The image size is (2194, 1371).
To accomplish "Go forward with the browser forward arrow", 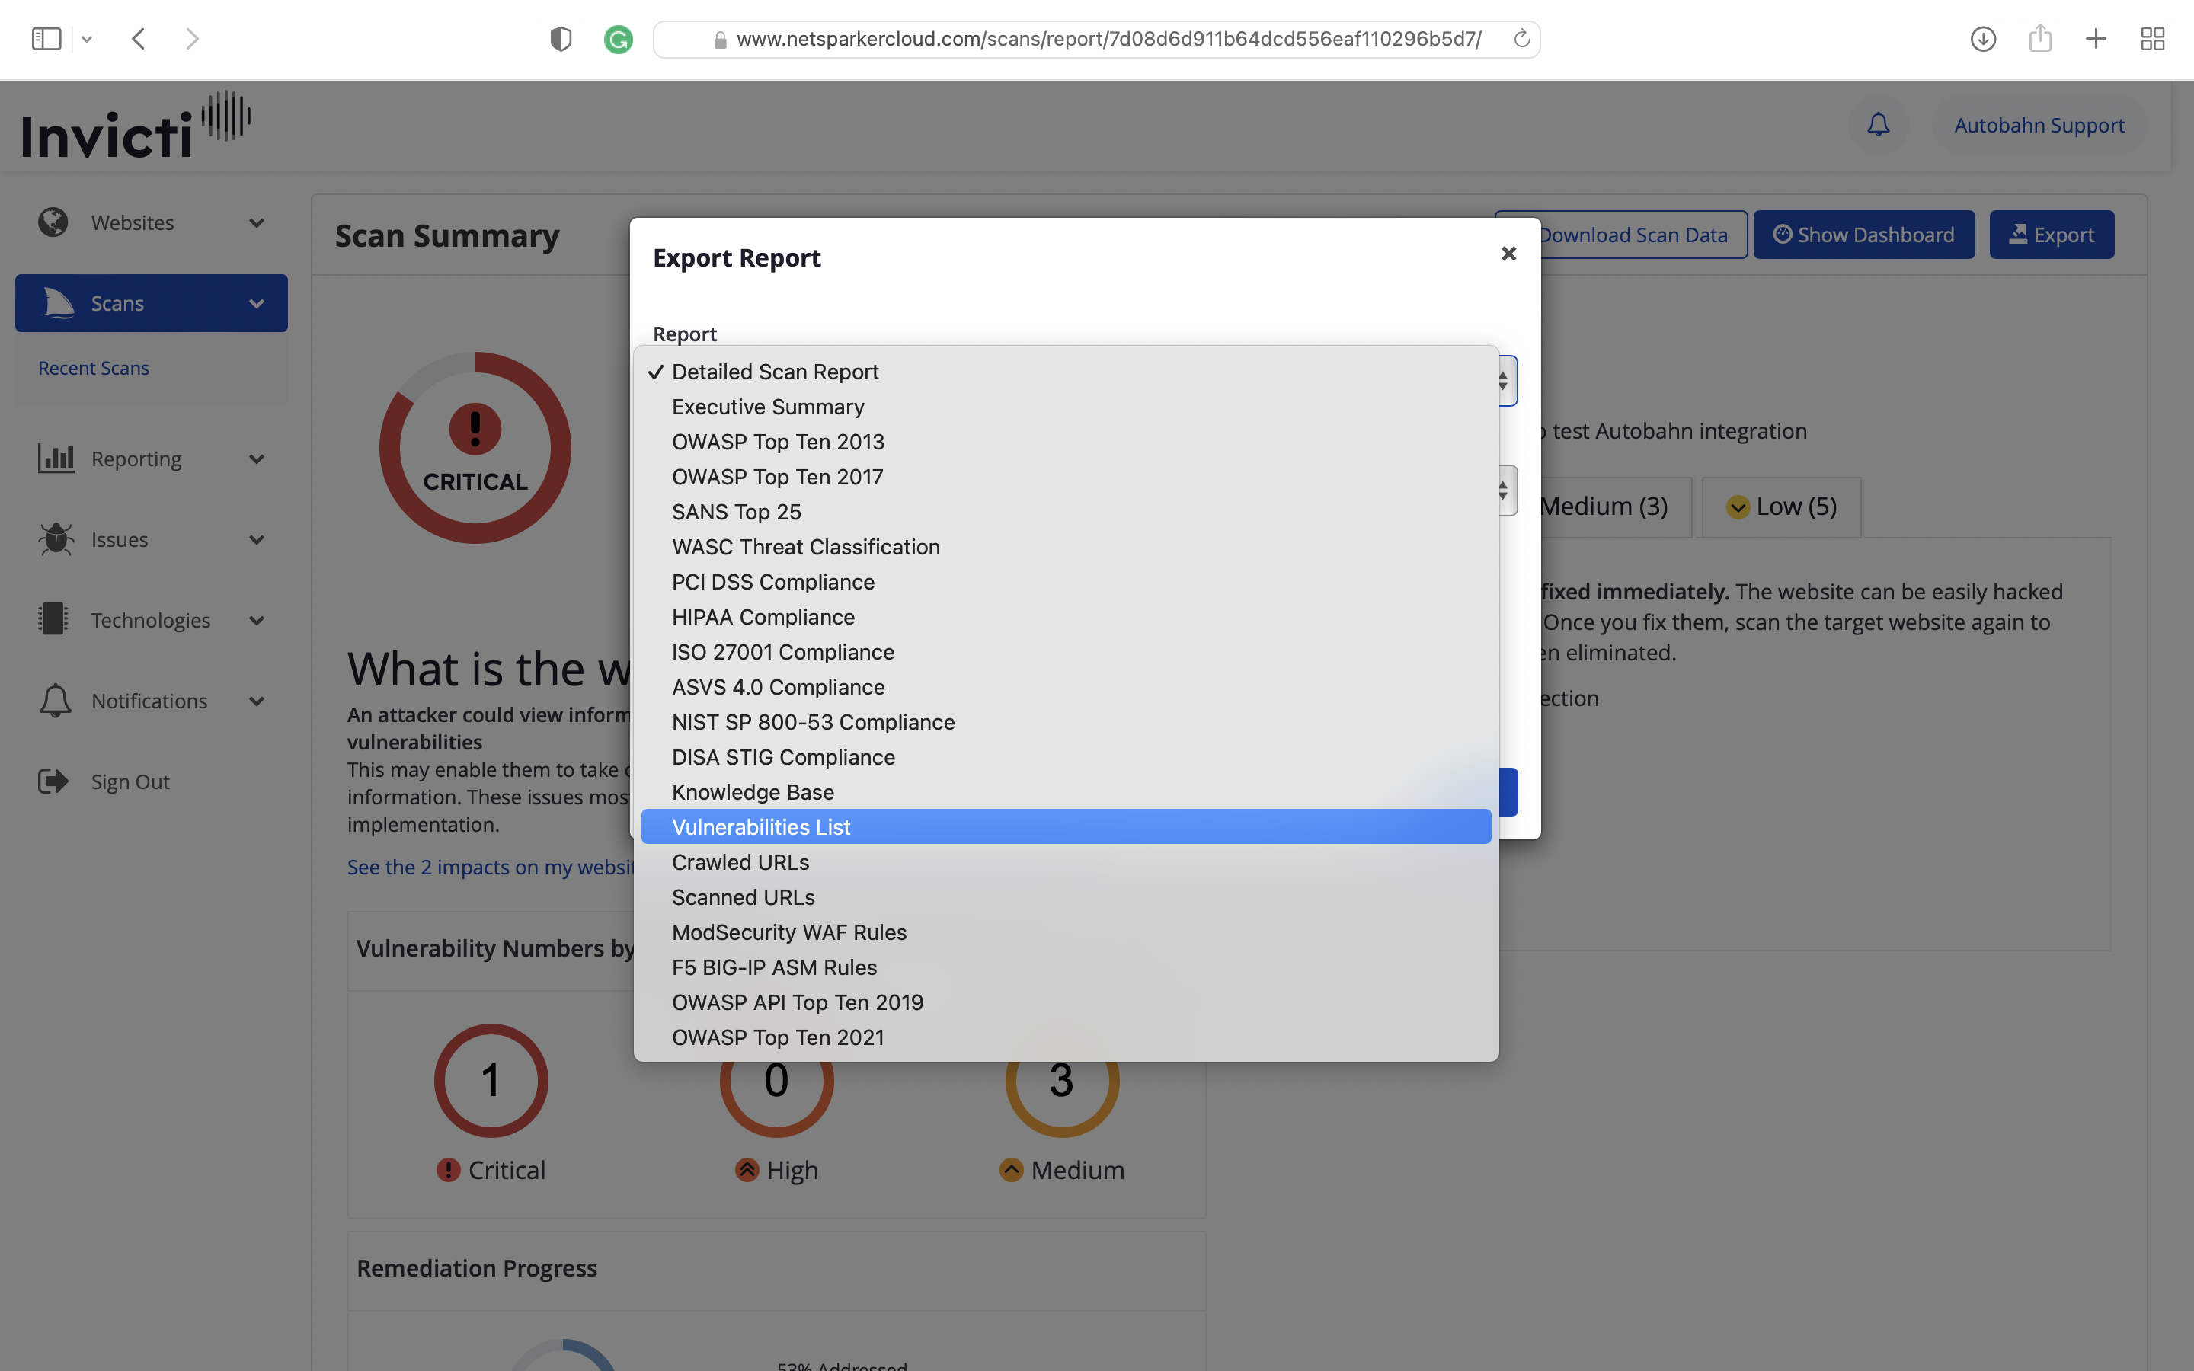I will coord(191,39).
